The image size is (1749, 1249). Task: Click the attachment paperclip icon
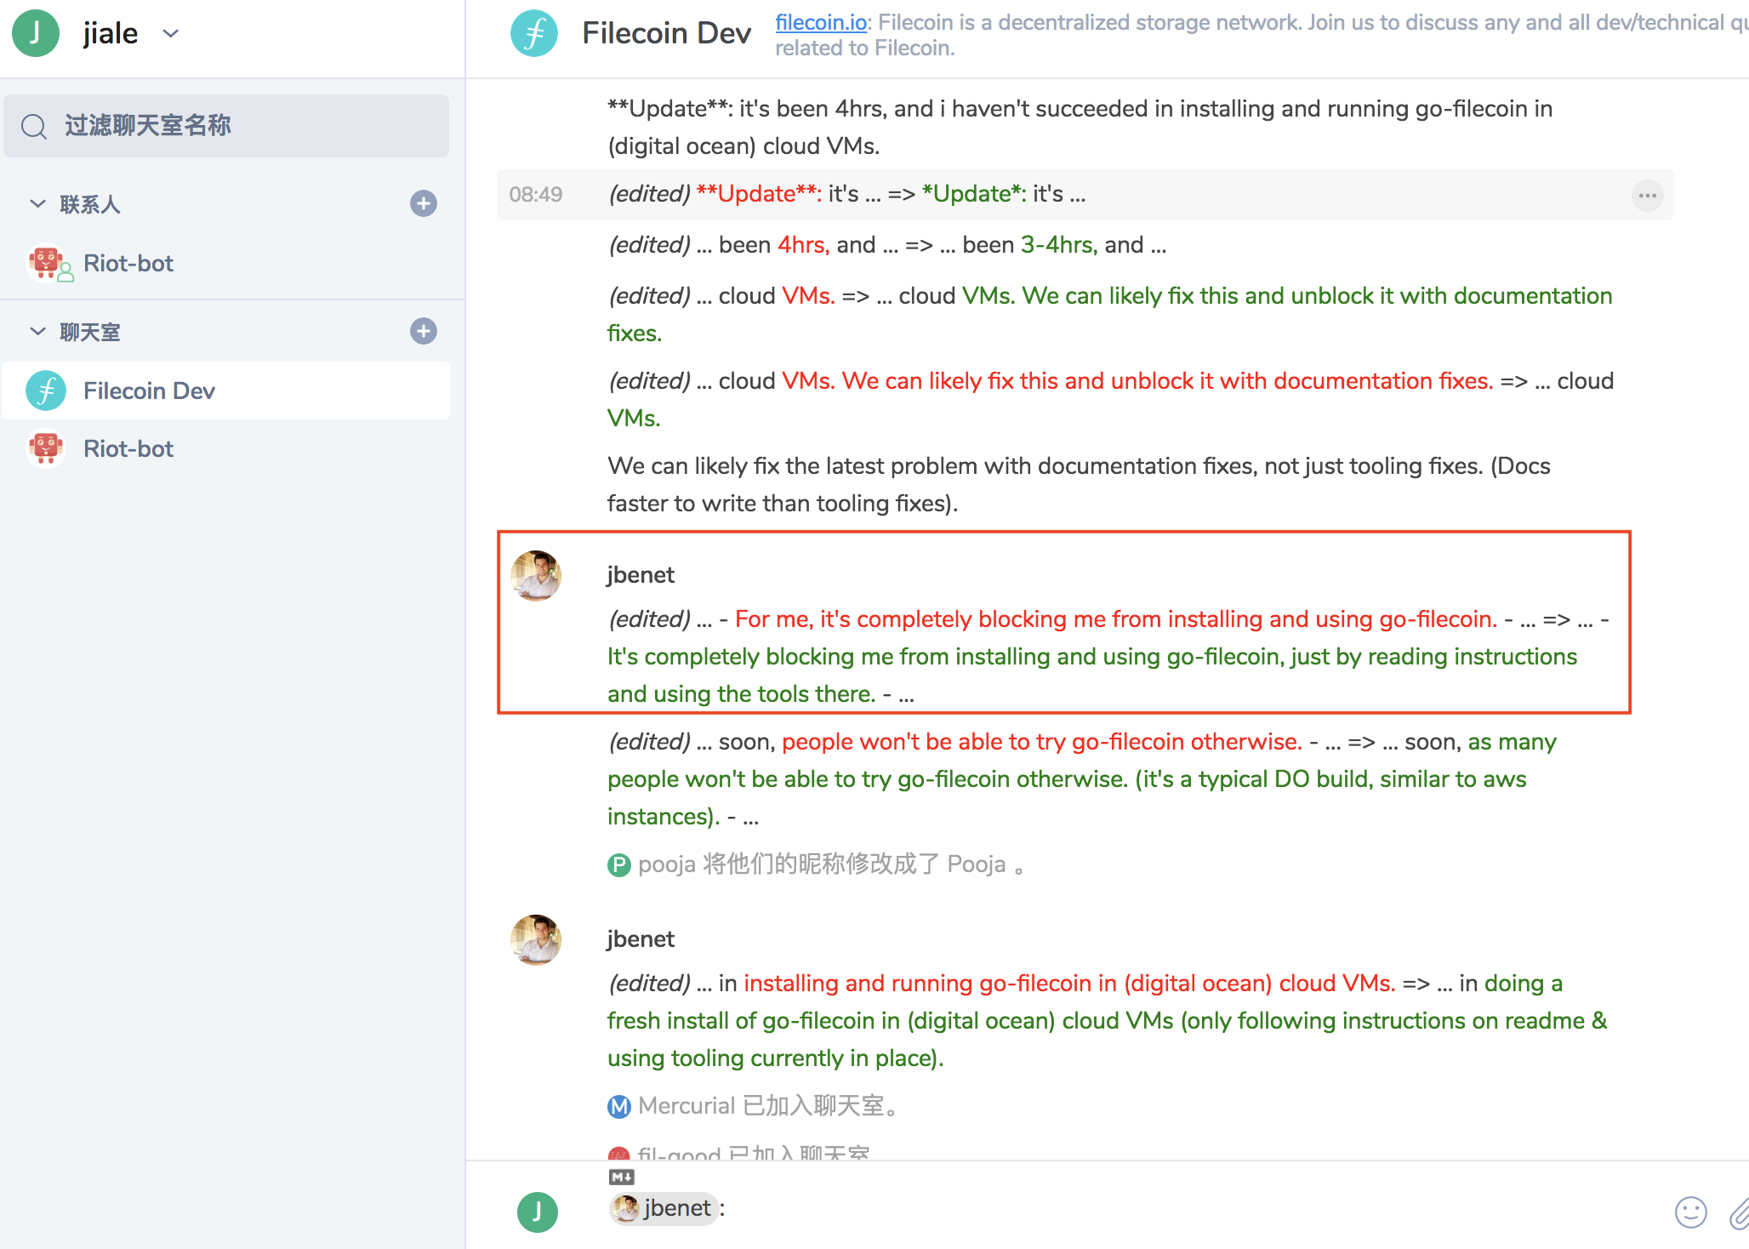(x=1739, y=1213)
